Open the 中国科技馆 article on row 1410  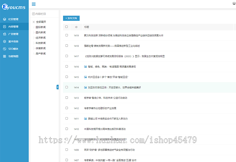click(x=105, y=129)
